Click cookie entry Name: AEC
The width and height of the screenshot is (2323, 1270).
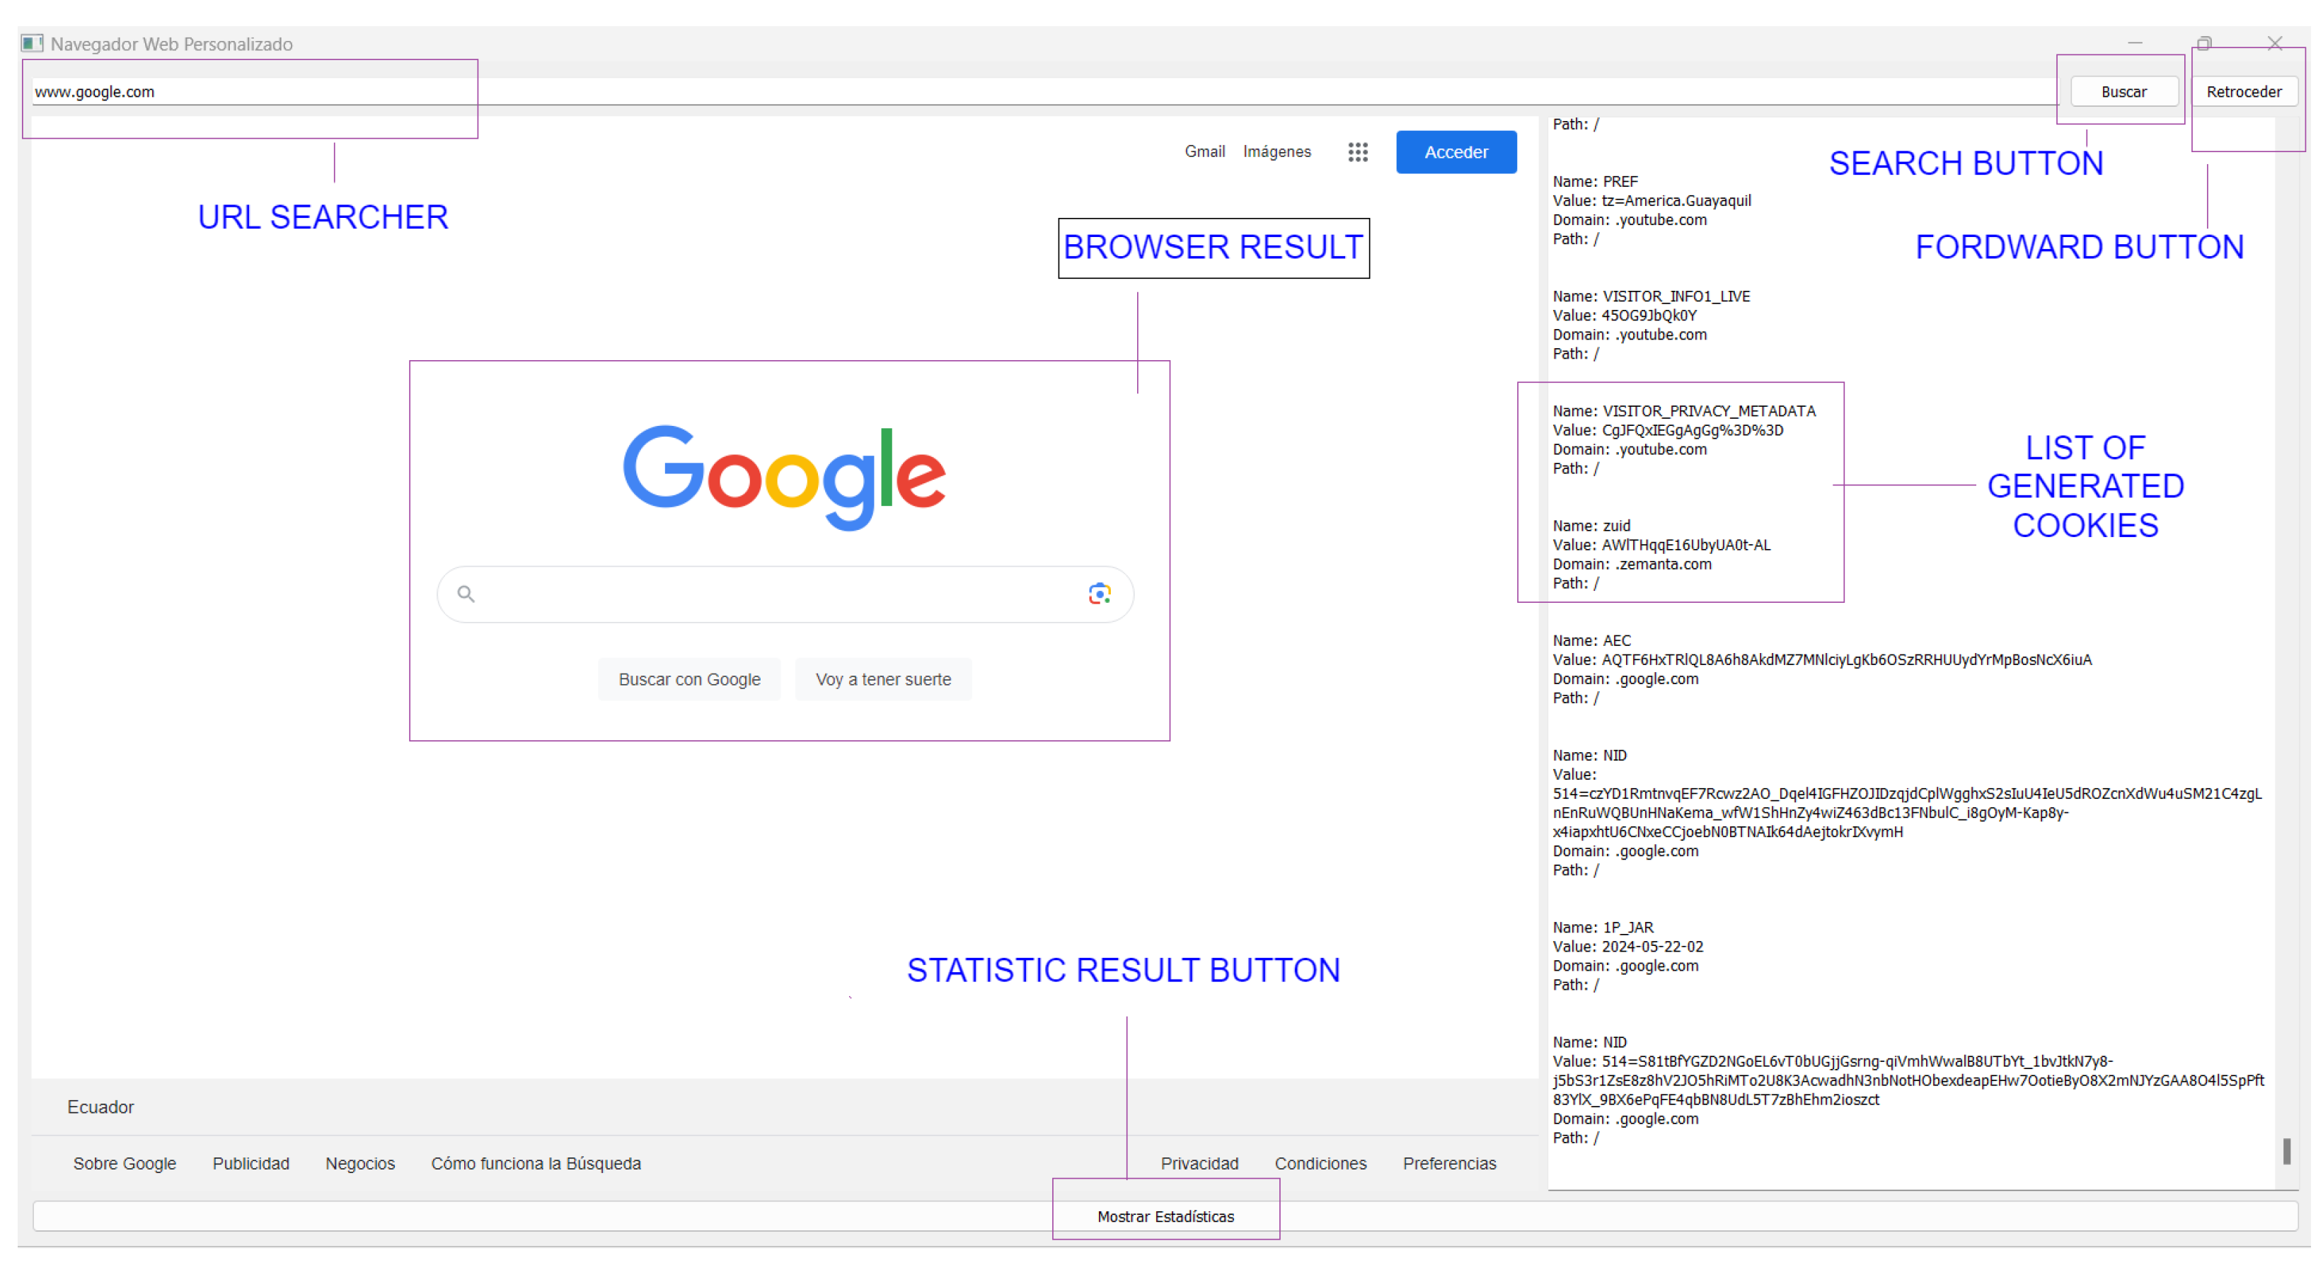point(1591,640)
